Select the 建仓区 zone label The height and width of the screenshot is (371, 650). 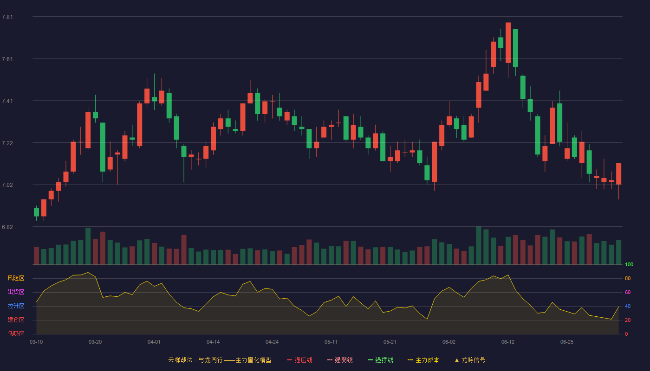[x=16, y=320]
